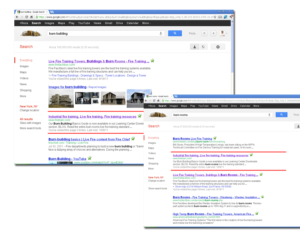300x233 pixels.
Task: Star the Burn Rooms Live Fire Training result
Action: (x=215, y=138)
